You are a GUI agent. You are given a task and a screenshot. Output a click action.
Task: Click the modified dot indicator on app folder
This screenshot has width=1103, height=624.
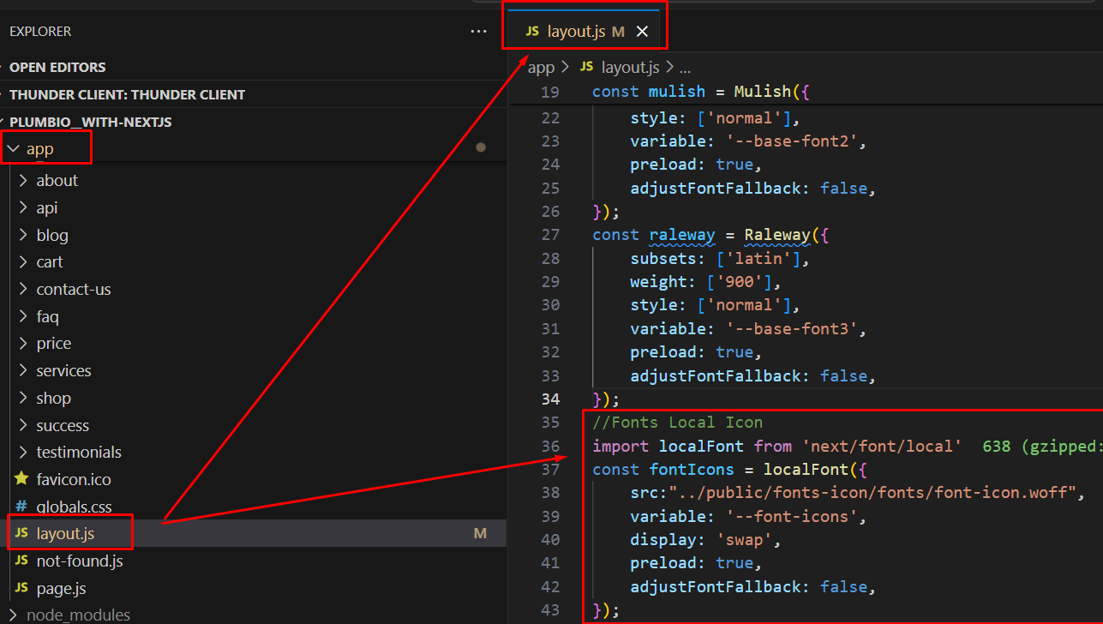481,147
